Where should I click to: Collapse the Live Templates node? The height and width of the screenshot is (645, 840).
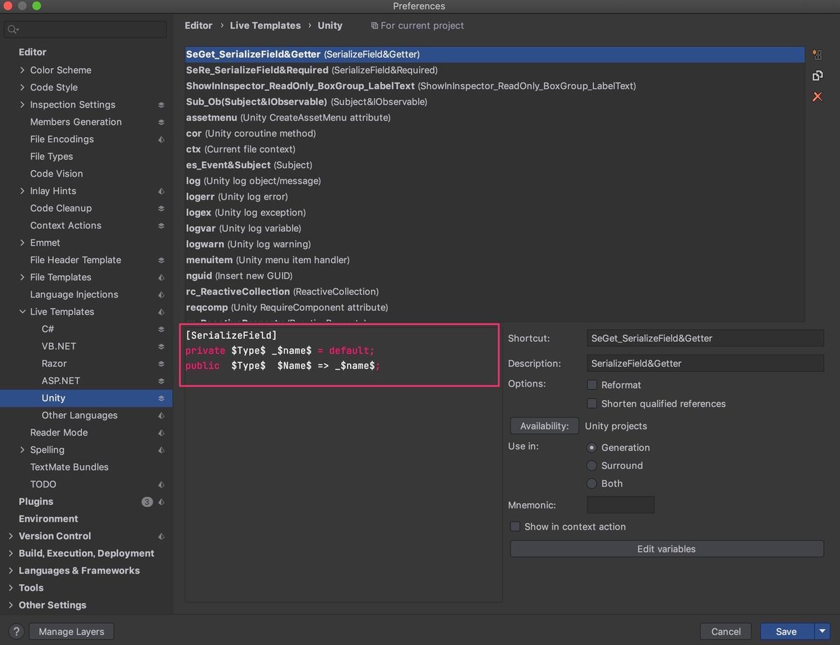[22, 312]
